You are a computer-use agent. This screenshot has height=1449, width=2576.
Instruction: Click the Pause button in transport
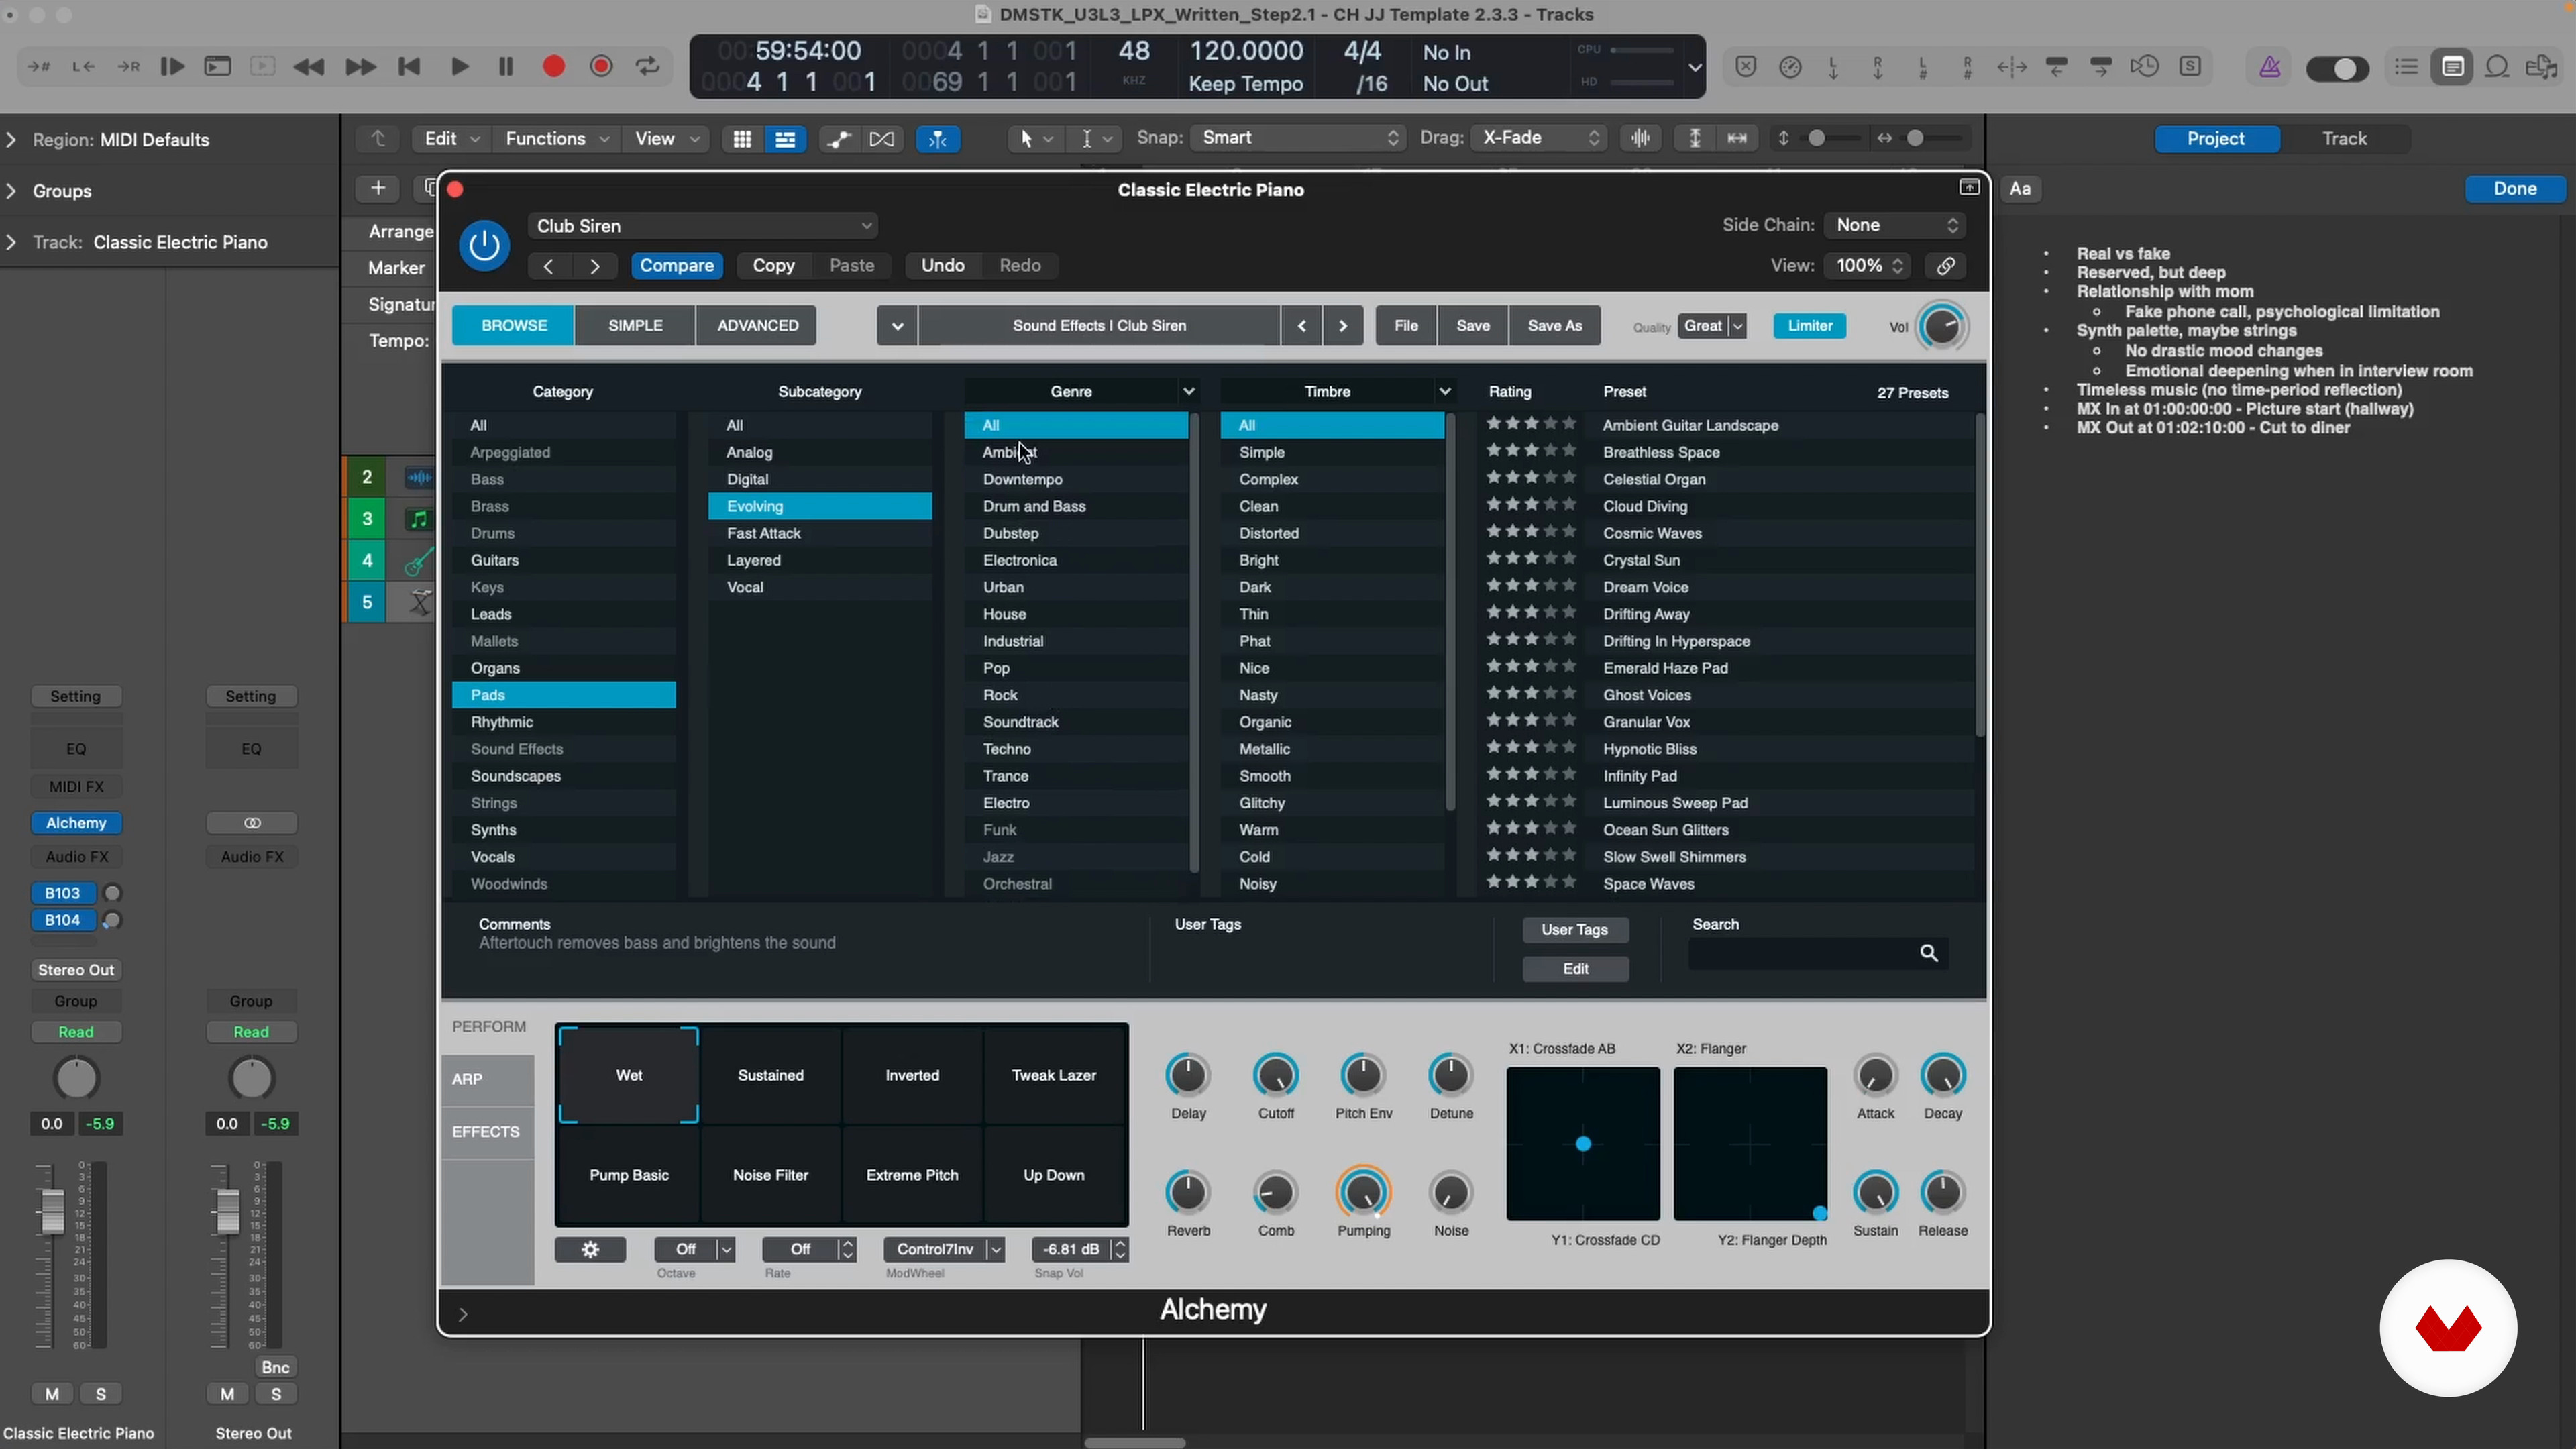(506, 67)
